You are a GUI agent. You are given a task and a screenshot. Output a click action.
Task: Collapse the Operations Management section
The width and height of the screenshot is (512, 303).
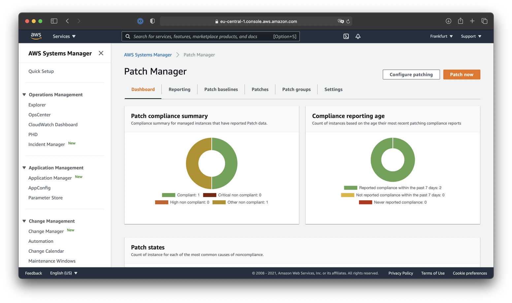(x=24, y=95)
